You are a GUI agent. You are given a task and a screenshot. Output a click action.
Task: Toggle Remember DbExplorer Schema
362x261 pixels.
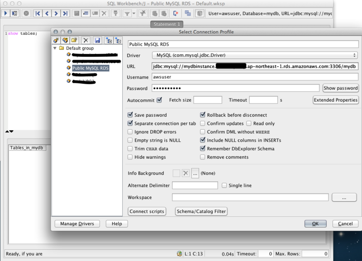[x=202, y=149]
